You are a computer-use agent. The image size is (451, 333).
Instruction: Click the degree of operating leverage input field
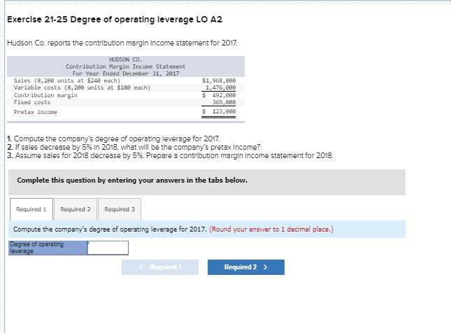(x=108, y=248)
